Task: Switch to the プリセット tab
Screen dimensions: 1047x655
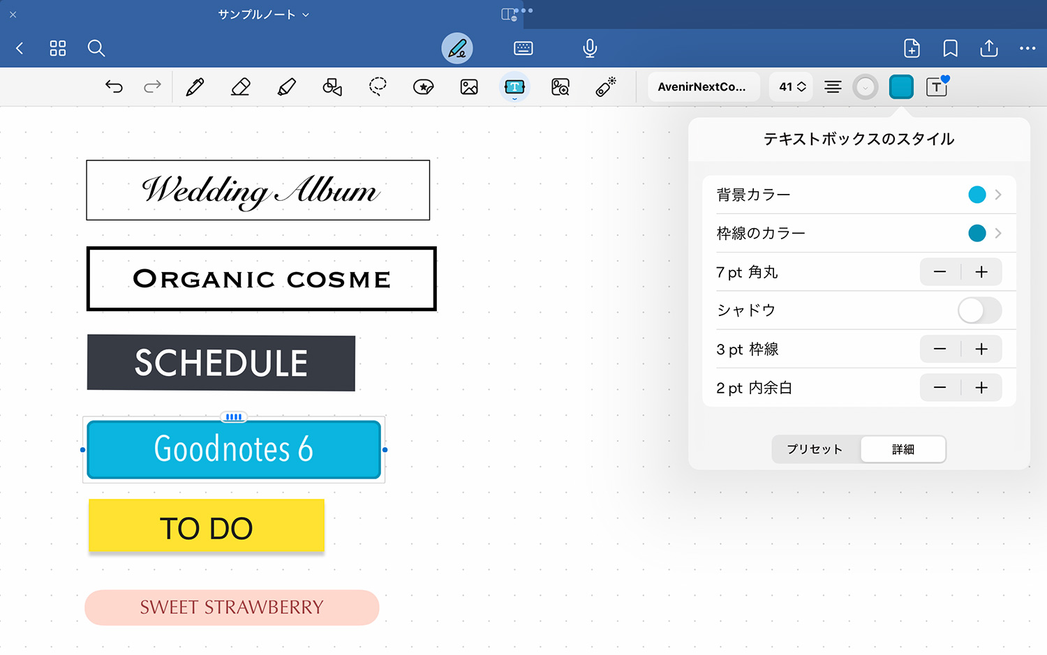Action: (815, 449)
